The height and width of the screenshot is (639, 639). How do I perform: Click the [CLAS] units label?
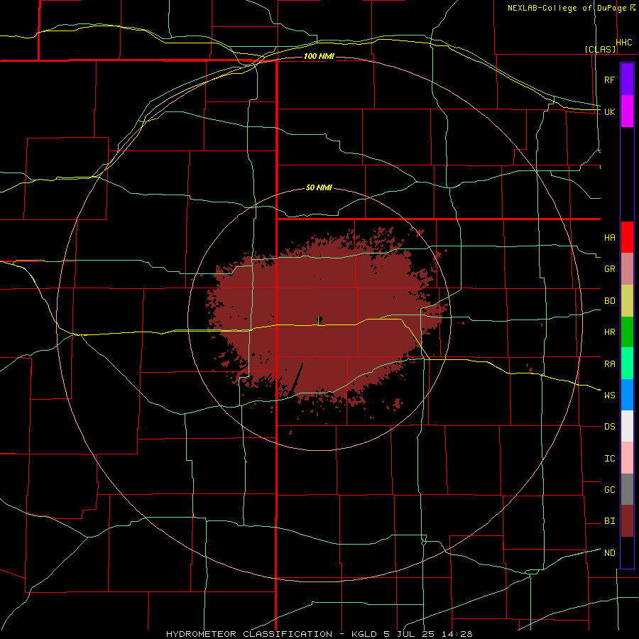click(600, 50)
